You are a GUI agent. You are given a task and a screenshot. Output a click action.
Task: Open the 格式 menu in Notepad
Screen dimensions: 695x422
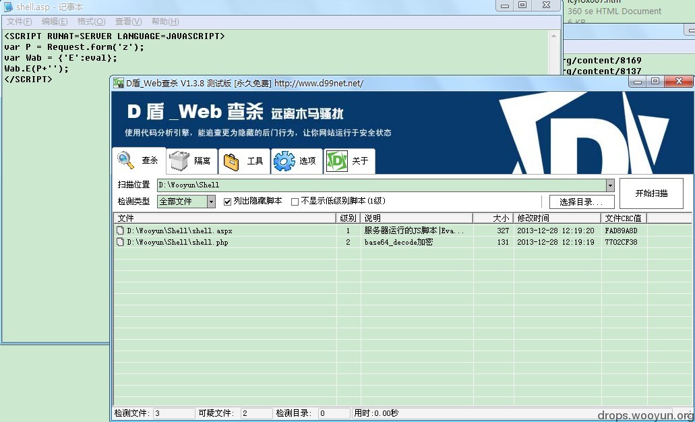coord(91,22)
